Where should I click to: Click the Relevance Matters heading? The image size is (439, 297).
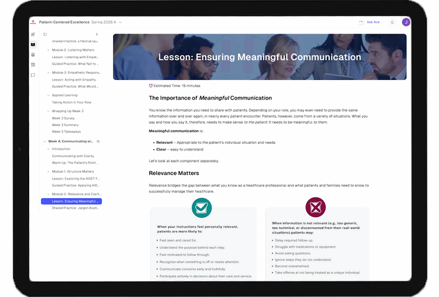(x=174, y=173)
